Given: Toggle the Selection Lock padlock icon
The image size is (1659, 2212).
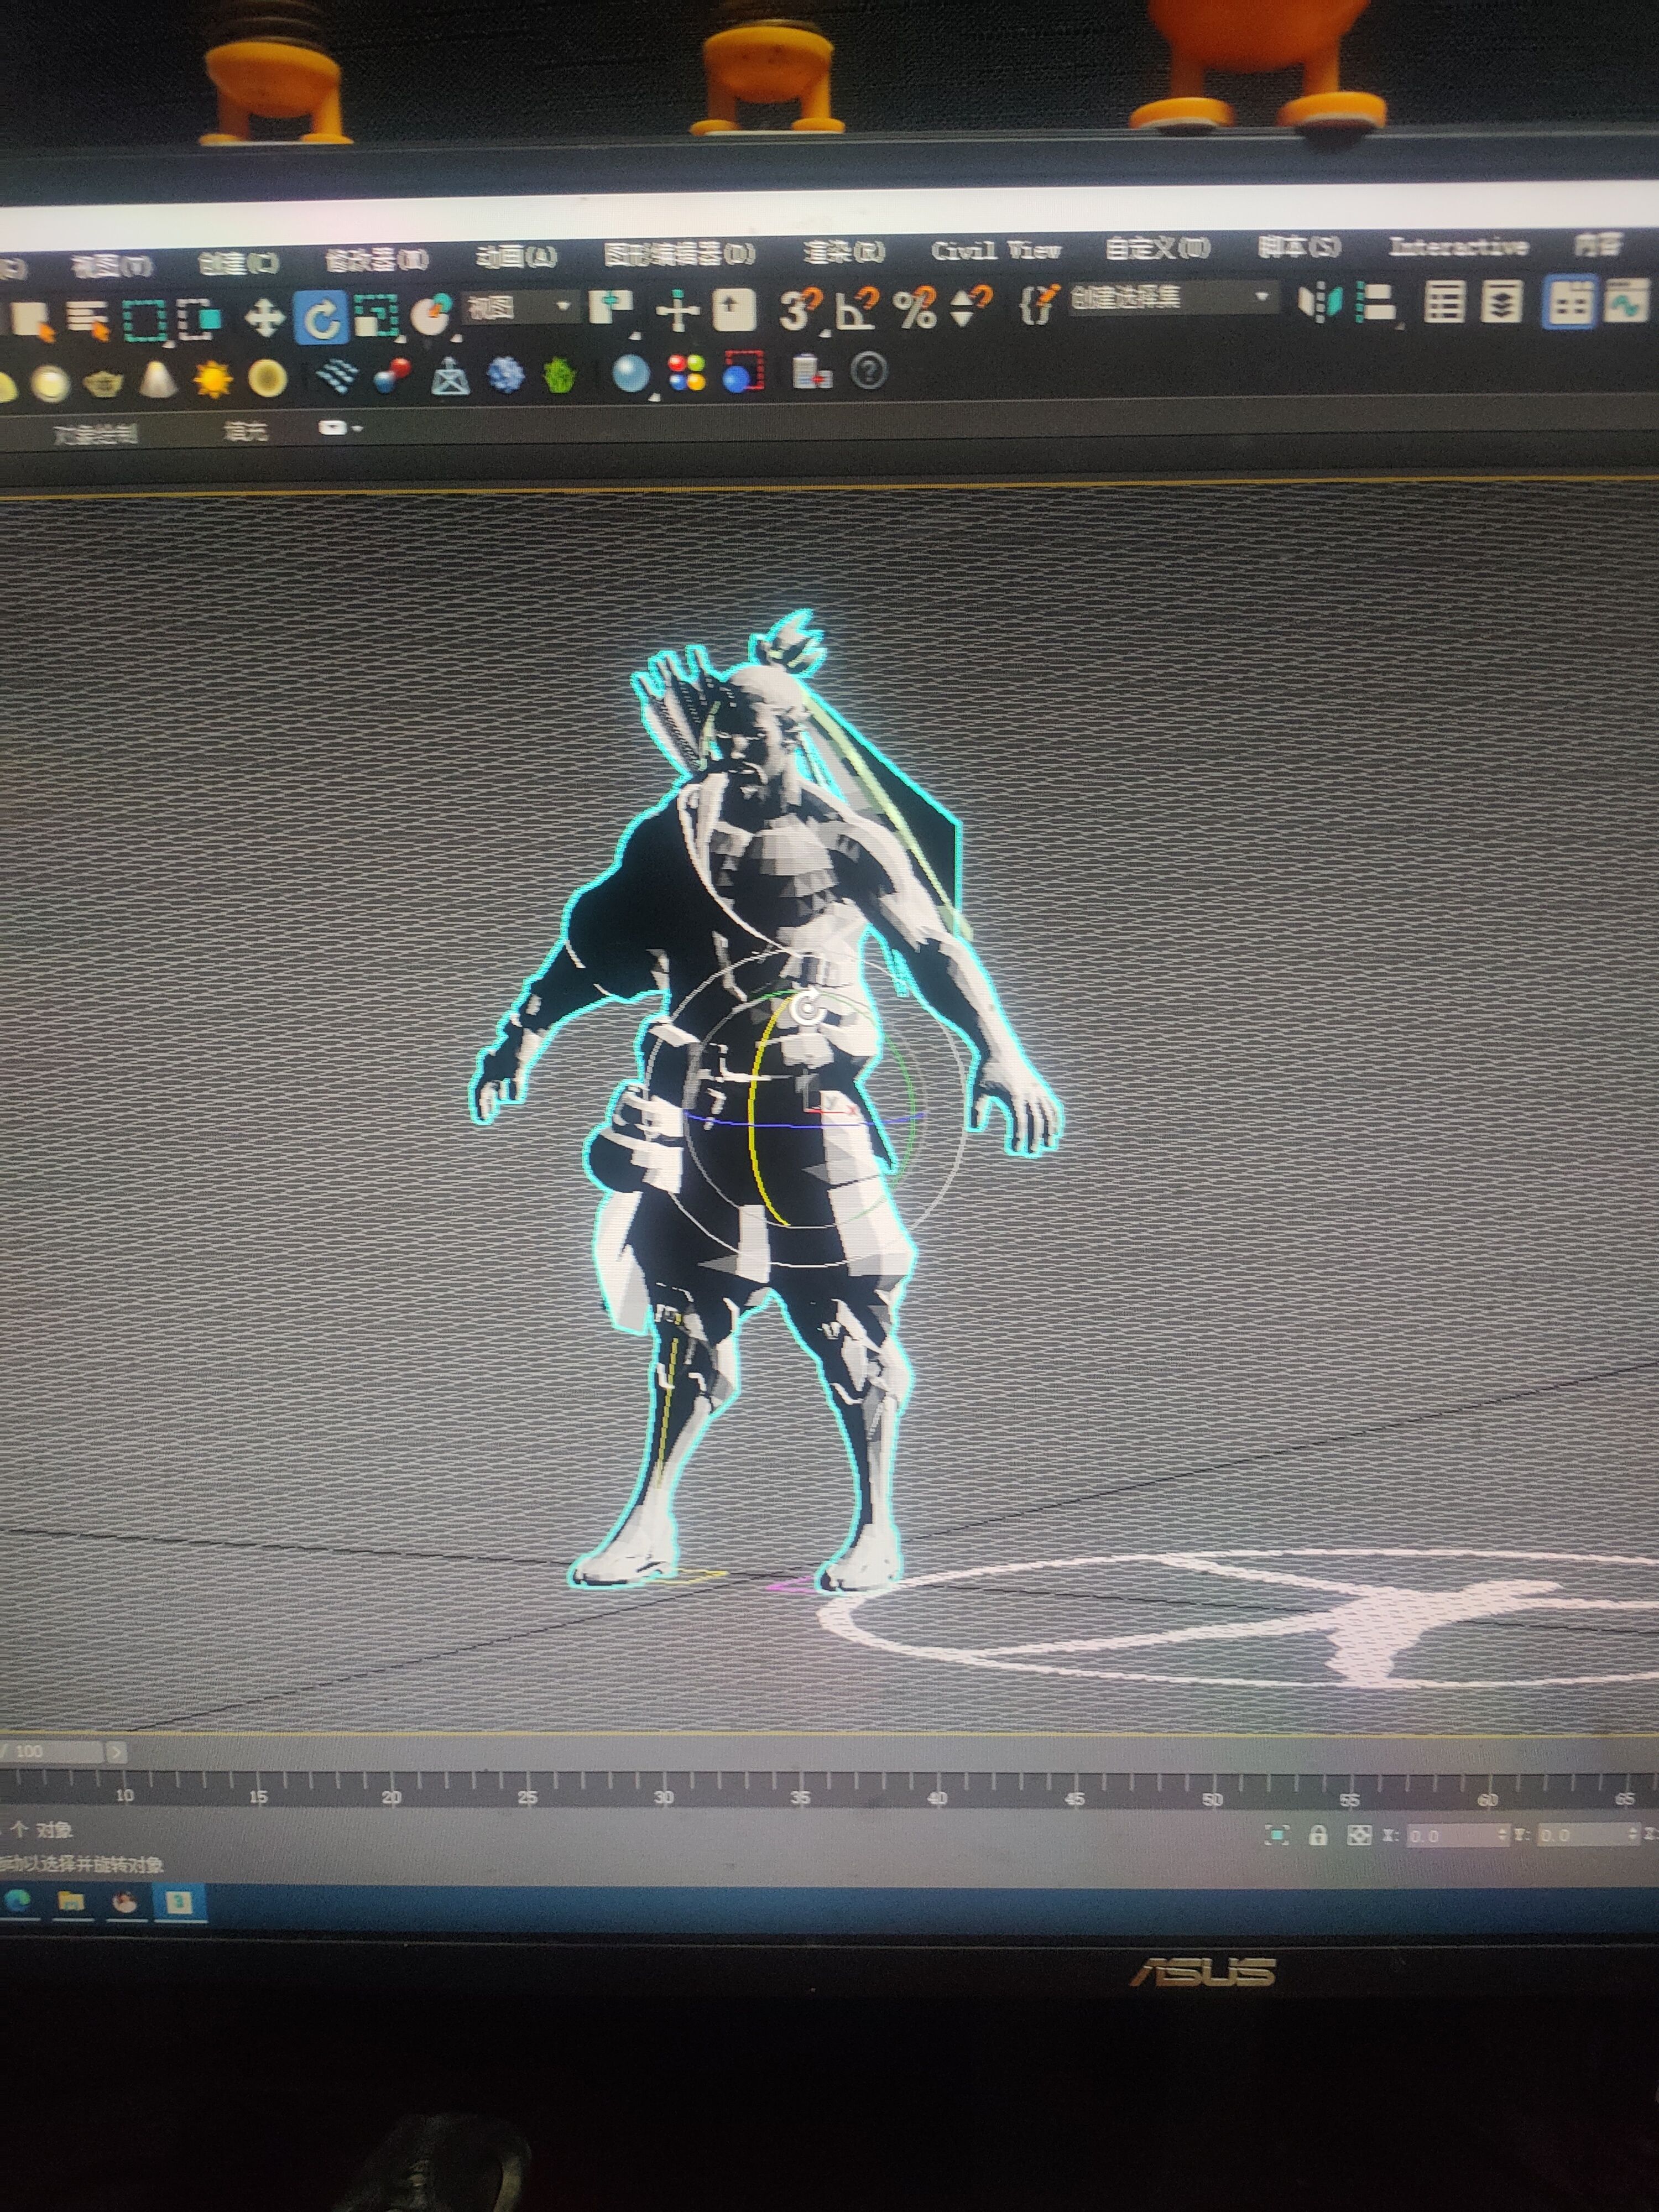Looking at the screenshot, I should tap(1318, 1835).
